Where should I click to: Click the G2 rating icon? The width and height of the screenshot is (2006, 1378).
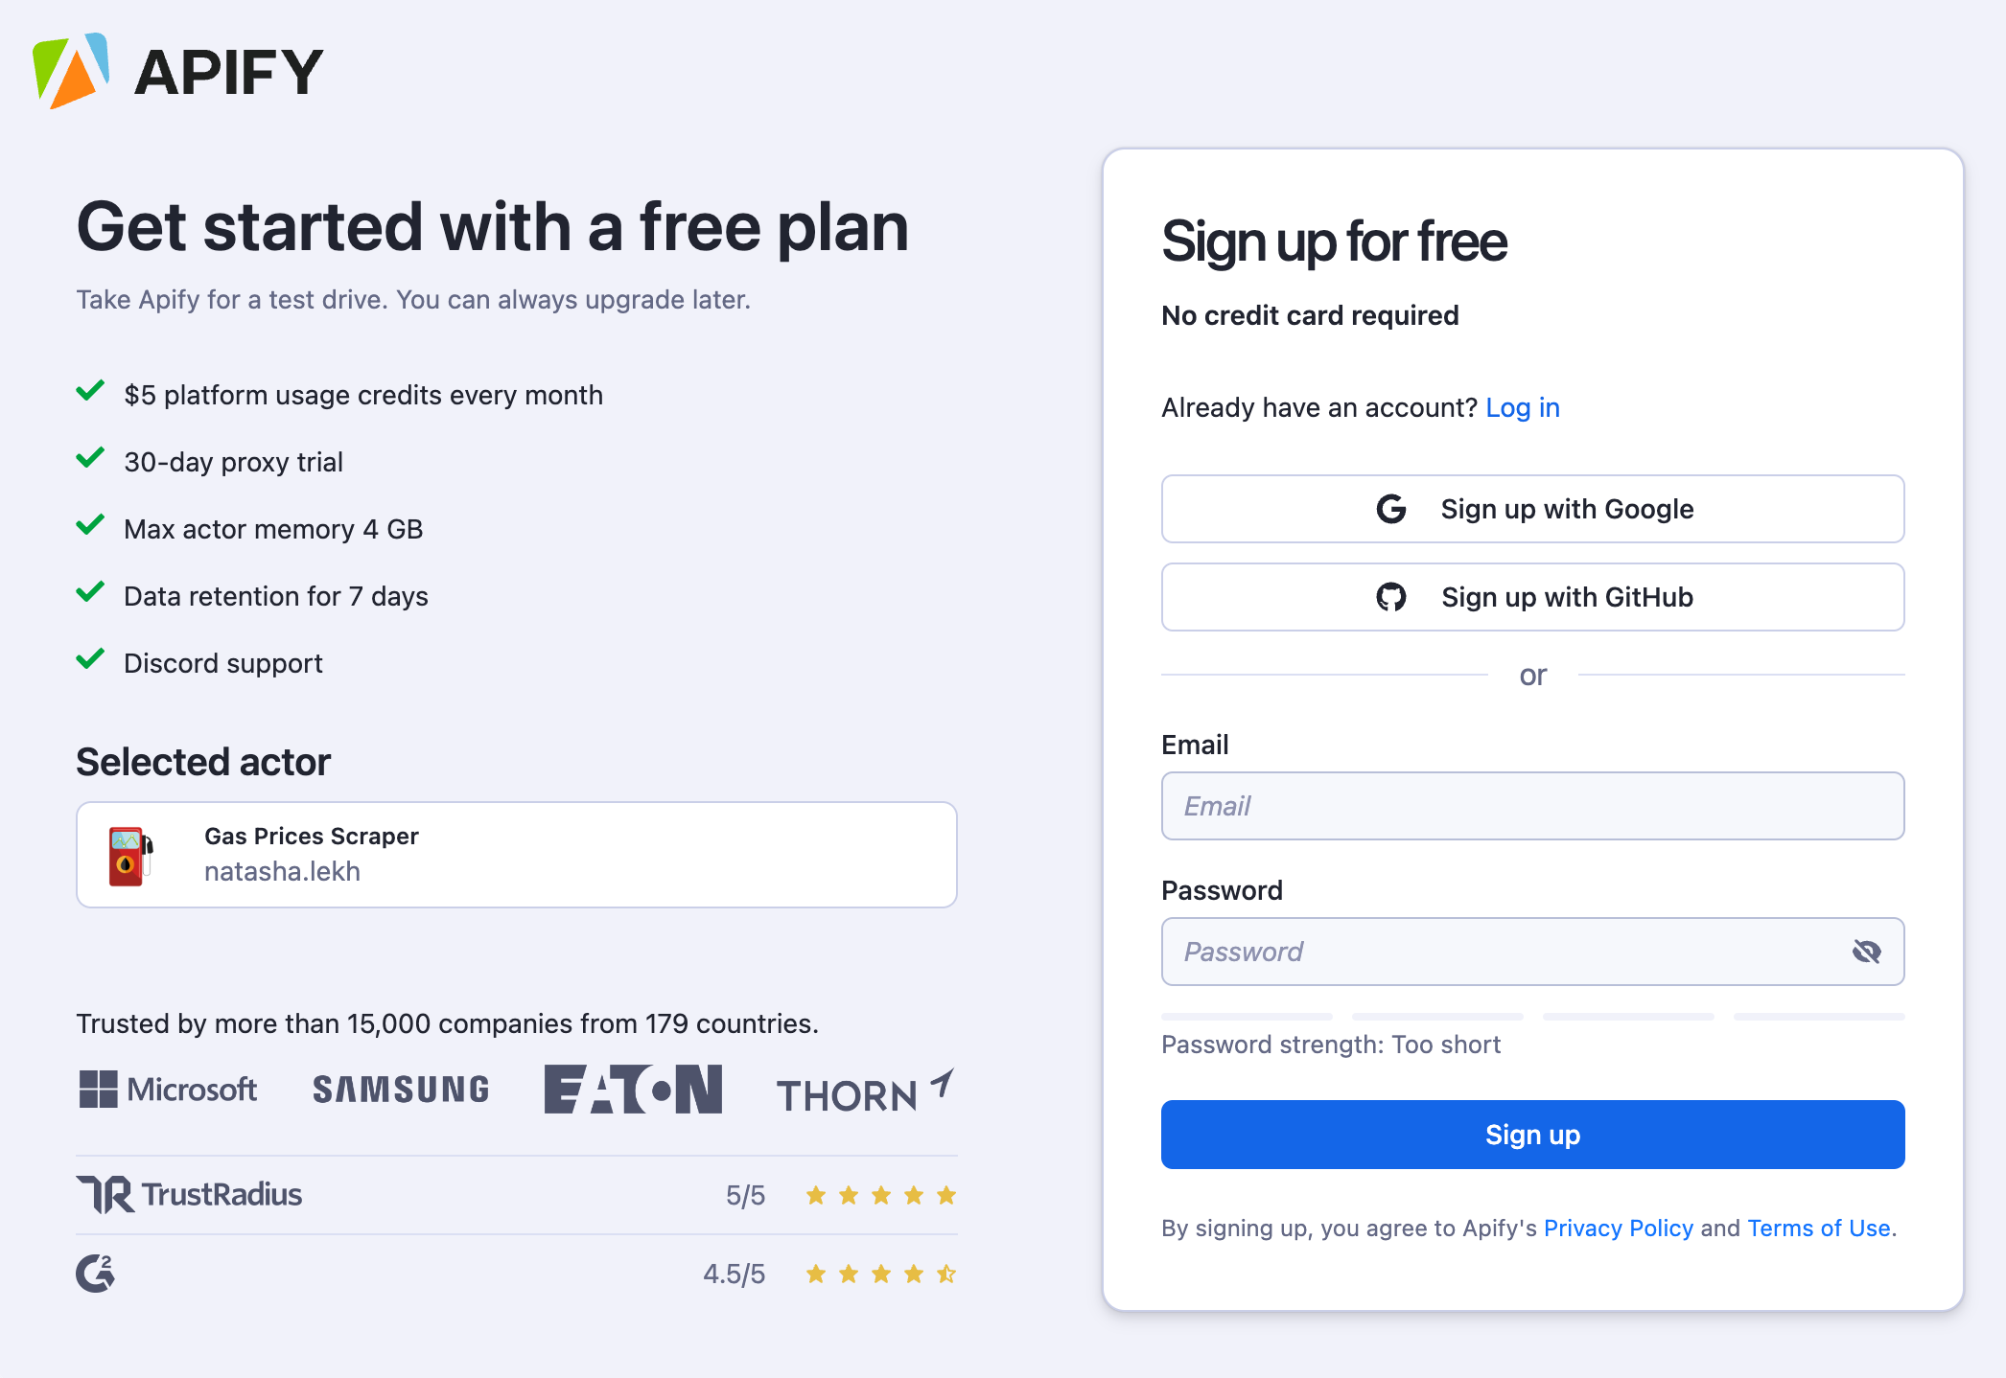point(96,1273)
